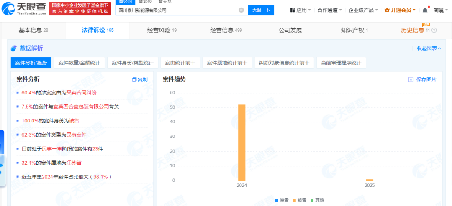Click the 民事一审 stage link
Screen dimensions: 452x206
coord(52,149)
